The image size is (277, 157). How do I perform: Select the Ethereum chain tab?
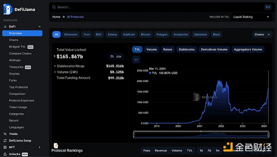click(71, 34)
